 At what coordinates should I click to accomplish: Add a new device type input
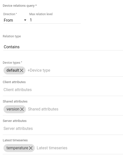(x=39, y=70)
